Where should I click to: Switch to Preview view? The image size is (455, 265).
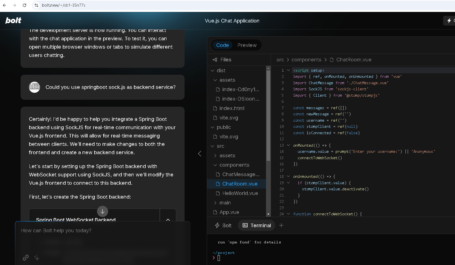tap(247, 45)
